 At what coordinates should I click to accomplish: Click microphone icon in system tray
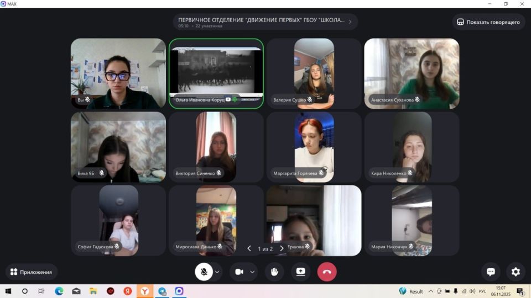coord(456,291)
